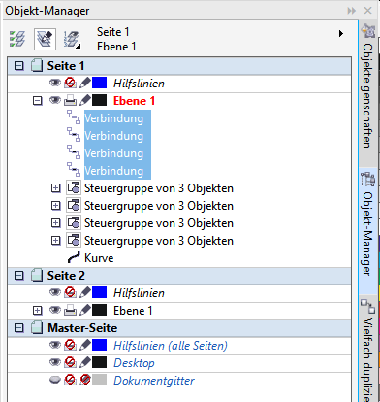Collapse the Seite 2 page node
The image size is (380, 402).
coord(19,276)
